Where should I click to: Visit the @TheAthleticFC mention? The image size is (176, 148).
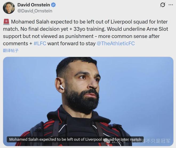(x=116, y=43)
